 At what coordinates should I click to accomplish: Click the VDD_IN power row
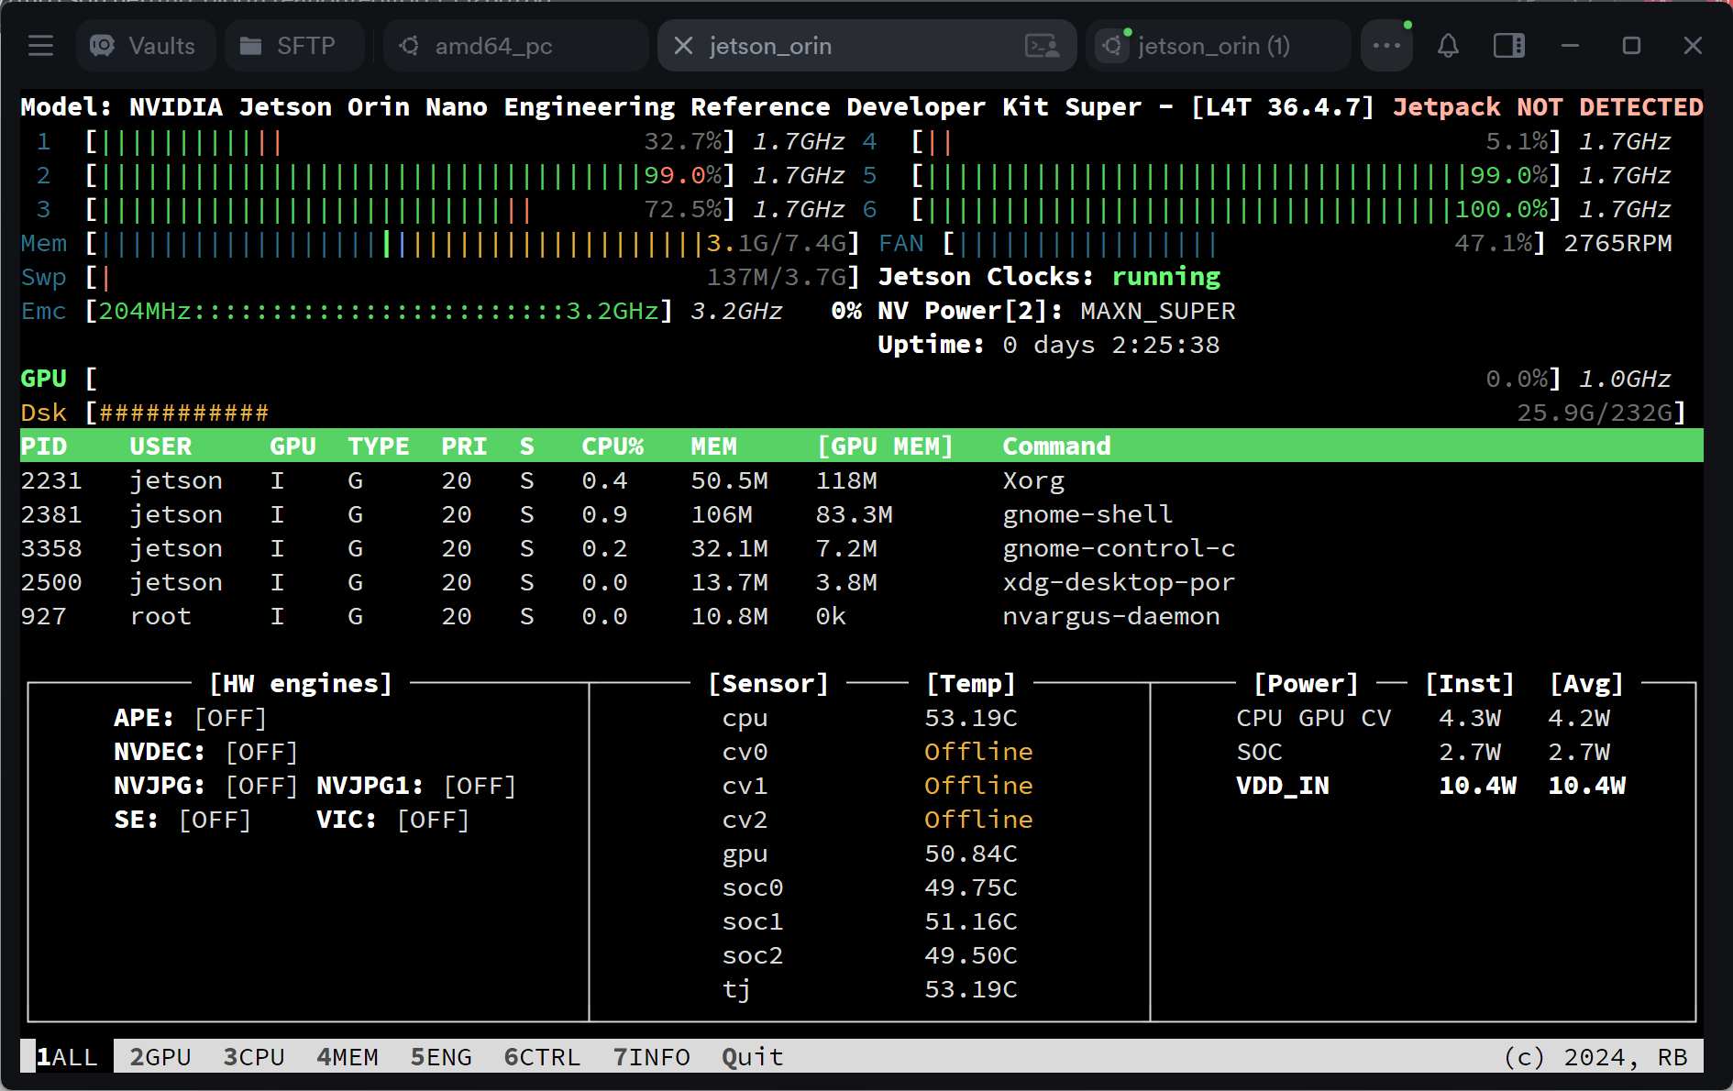[x=1430, y=786]
